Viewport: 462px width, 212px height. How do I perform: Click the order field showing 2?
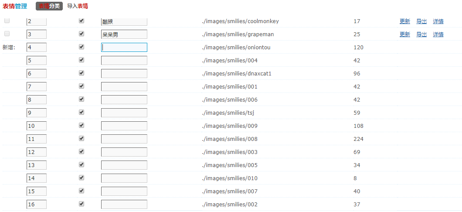click(x=37, y=21)
